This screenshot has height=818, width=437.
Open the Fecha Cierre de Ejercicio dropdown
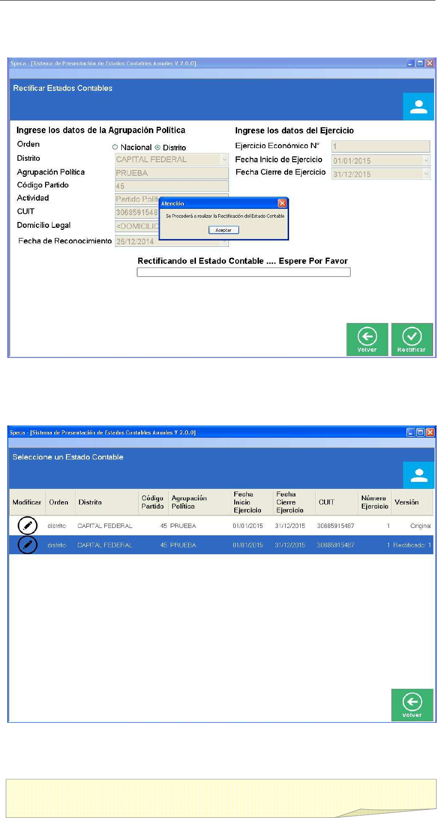(426, 174)
